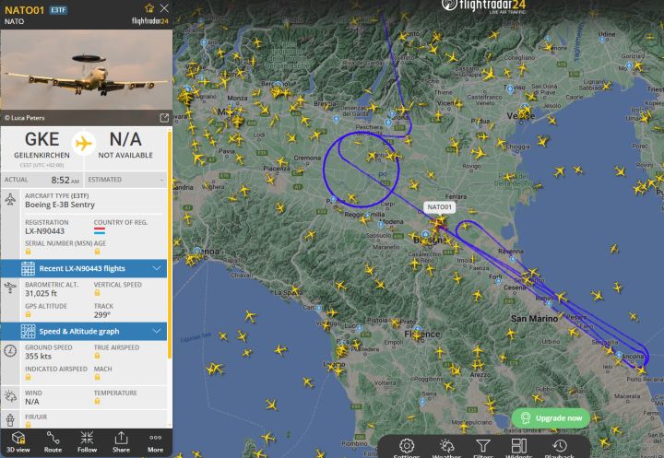Click the Upgrade now button
The image size is (664, 458).
[551, 418]
